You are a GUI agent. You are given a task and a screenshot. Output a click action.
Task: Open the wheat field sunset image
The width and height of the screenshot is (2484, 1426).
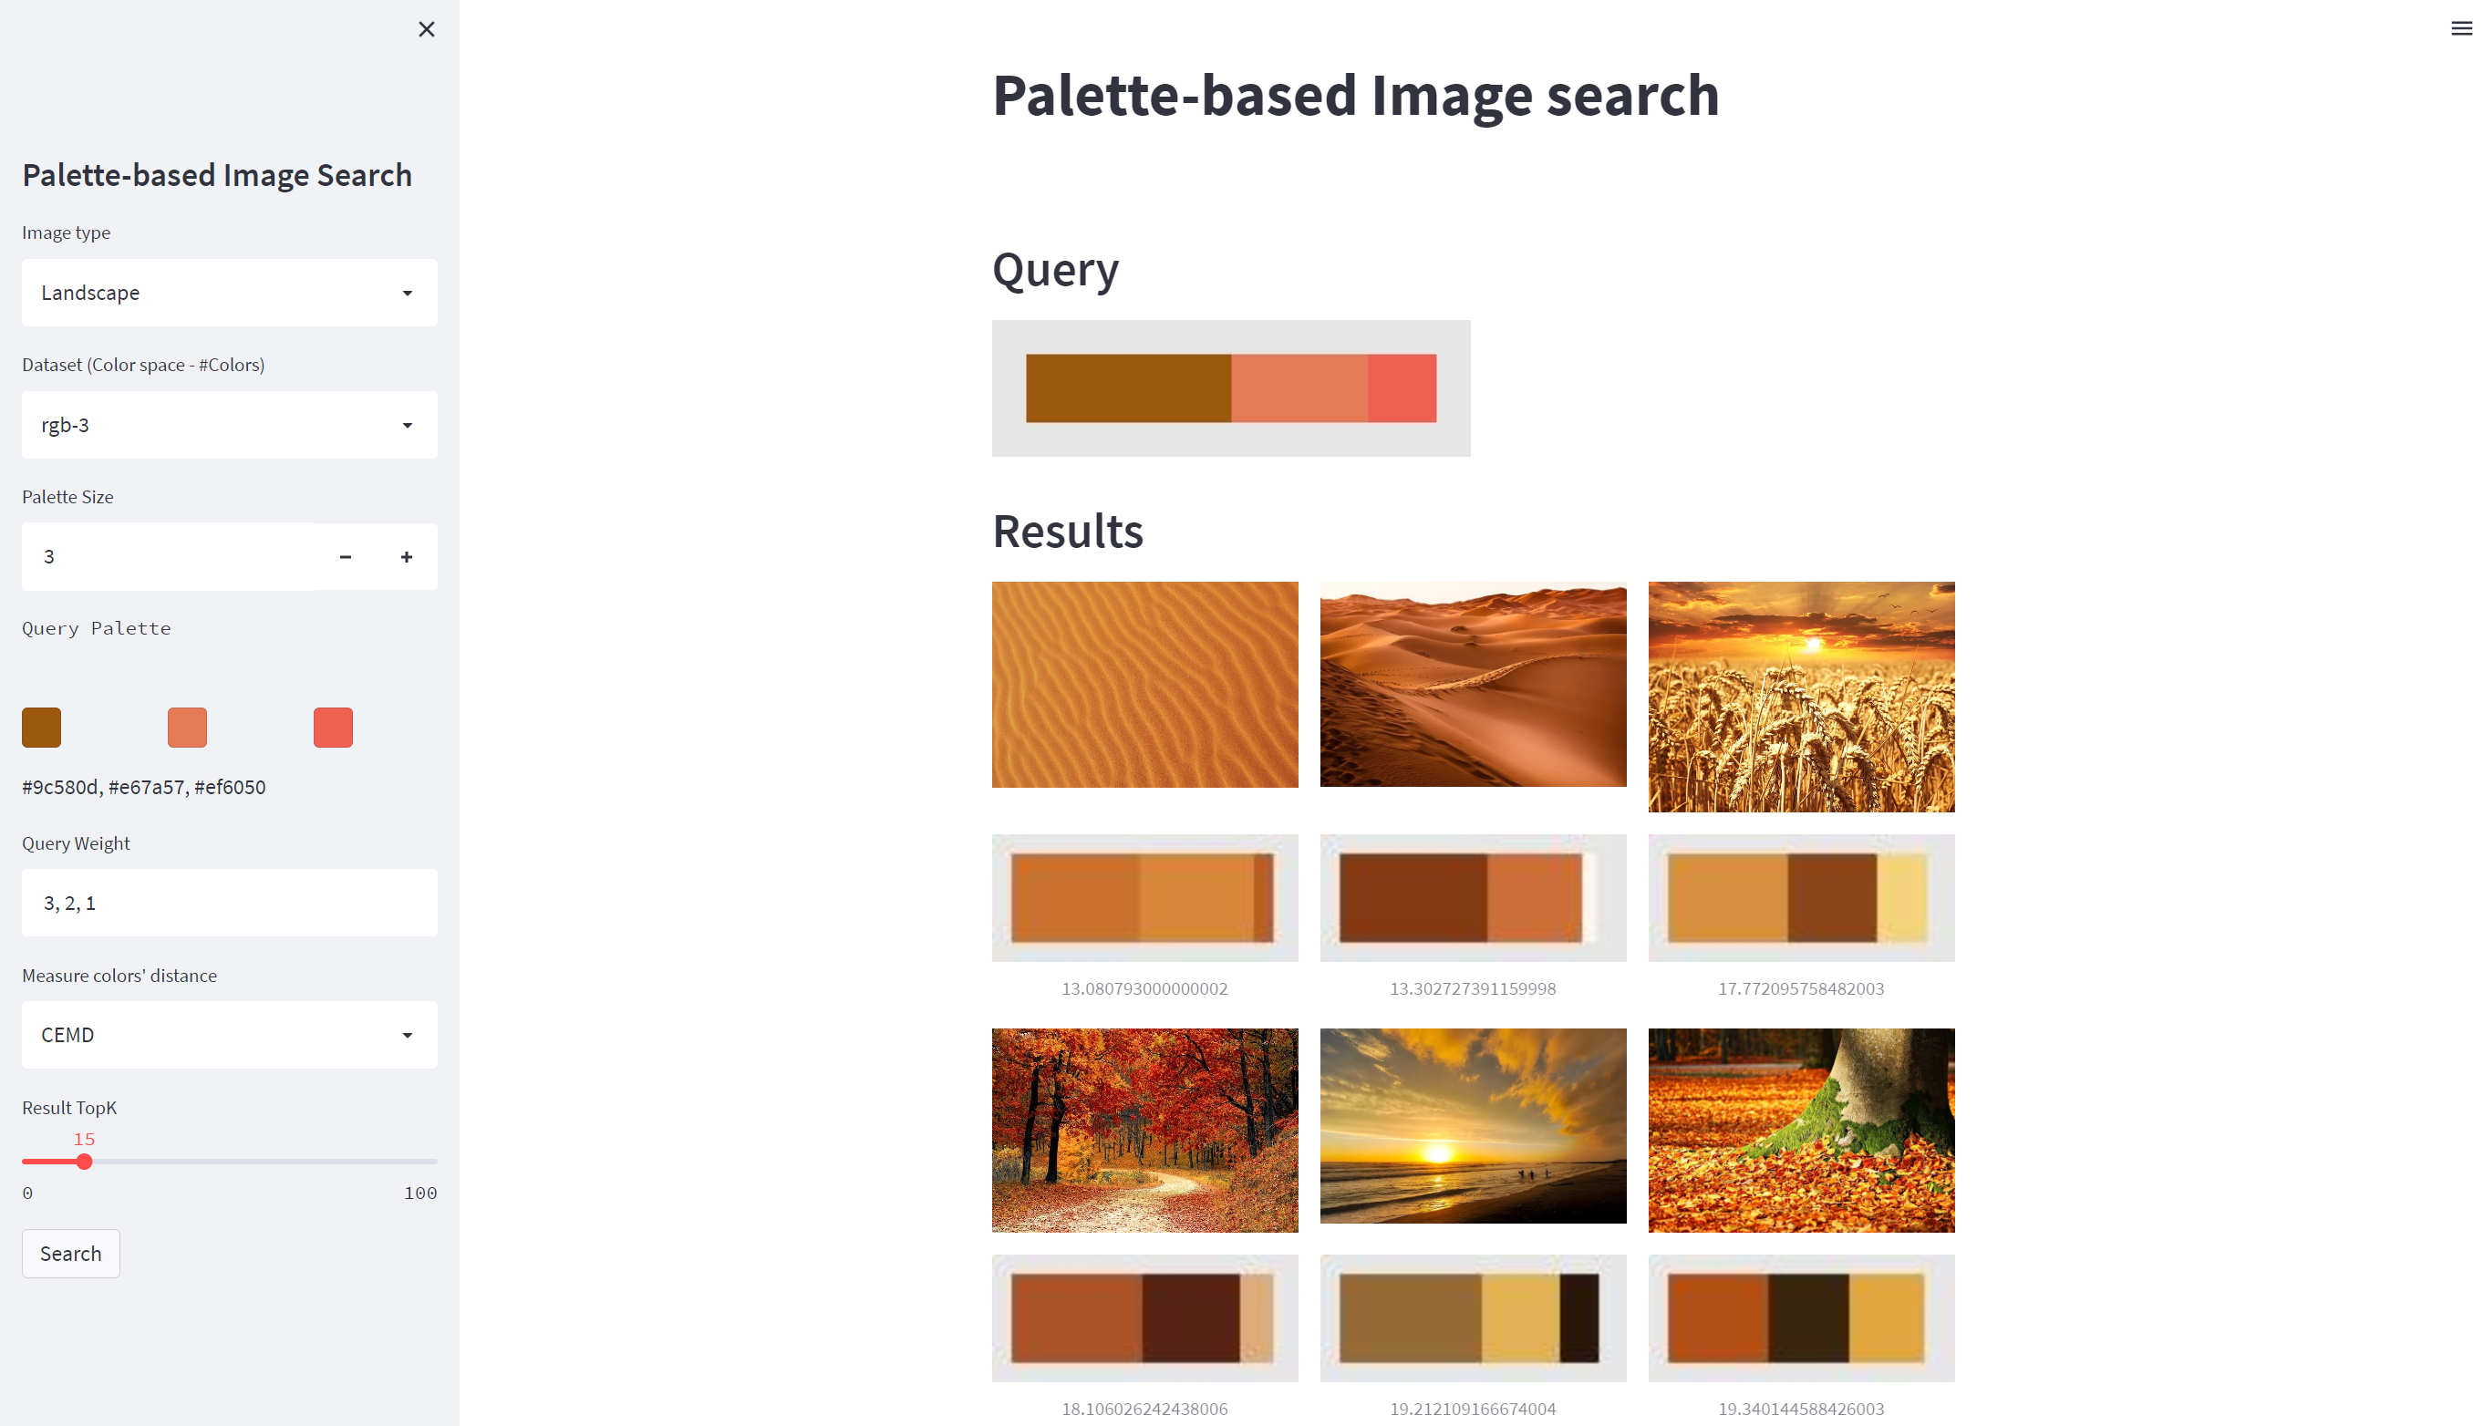pos(1801,697)
